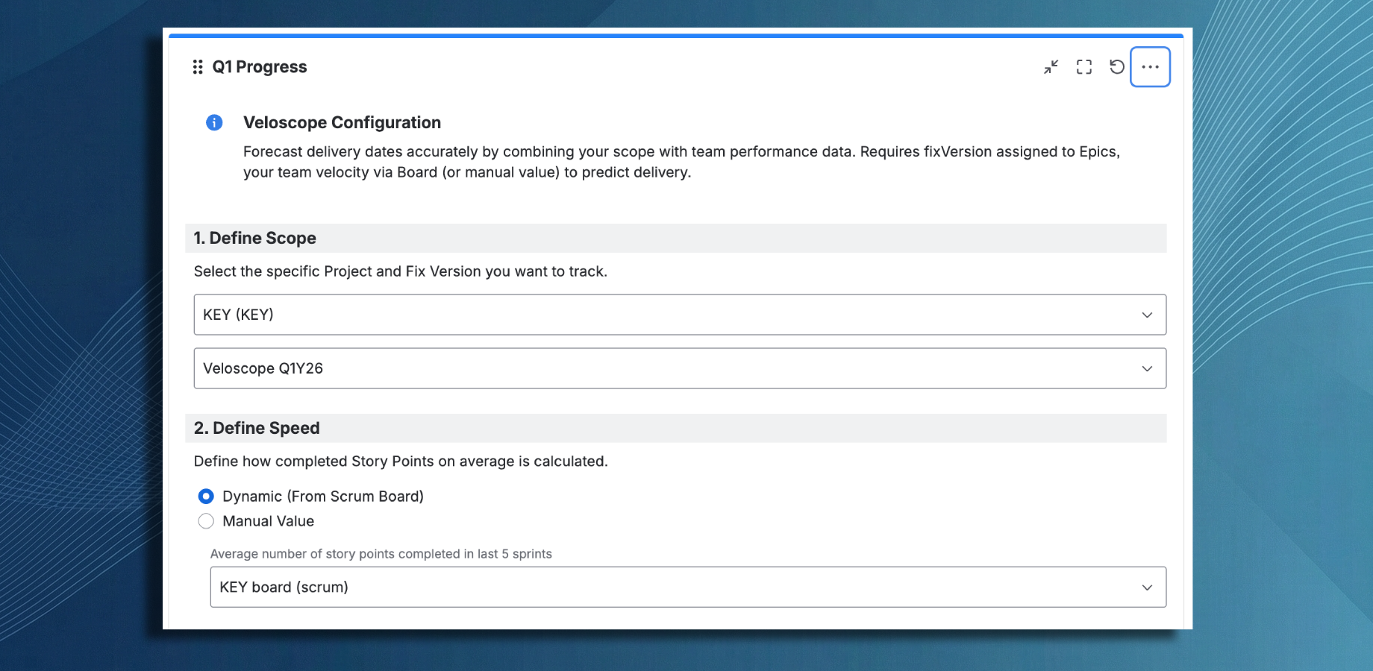The image size is (1373, 671).
Task: Select Dynamic (From Scrum Board) option
Action: 207,497
